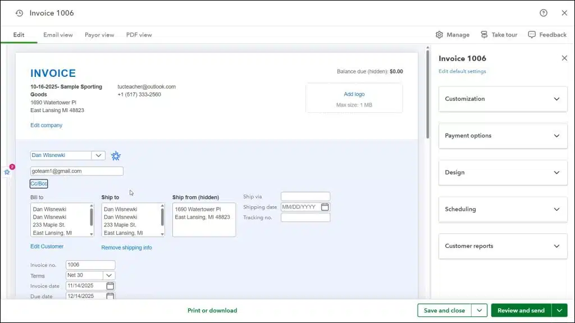Expand the Customization section
Screen dimensions: 575x323
click(503, 99)
